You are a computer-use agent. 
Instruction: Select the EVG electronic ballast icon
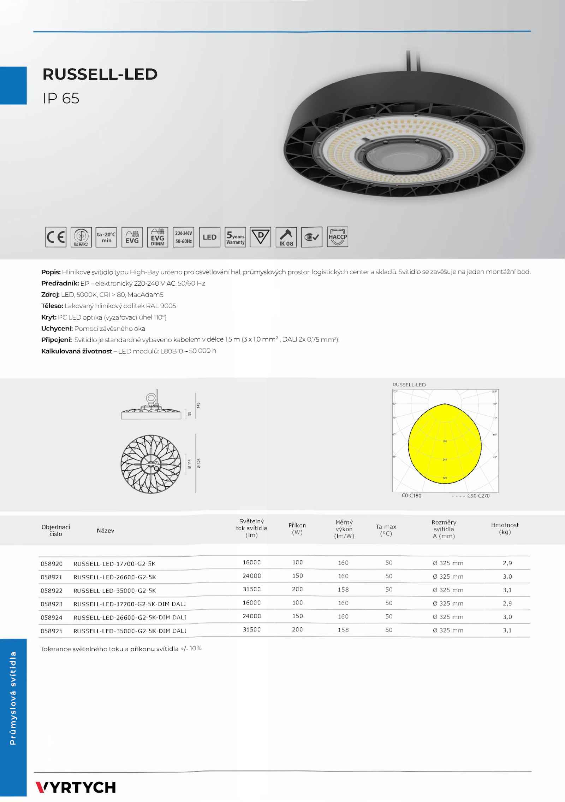point(132,237)
